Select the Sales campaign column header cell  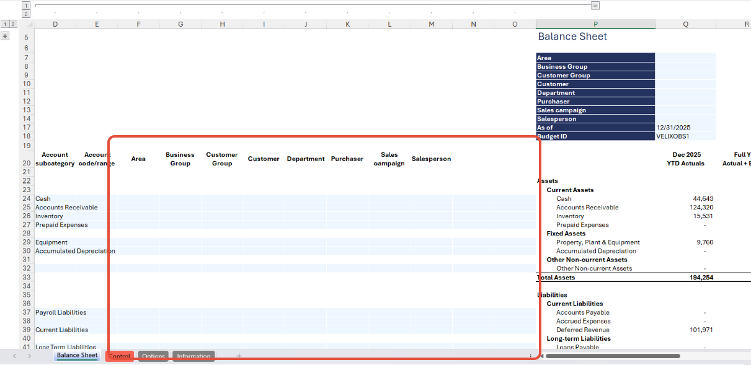point(389,159)
